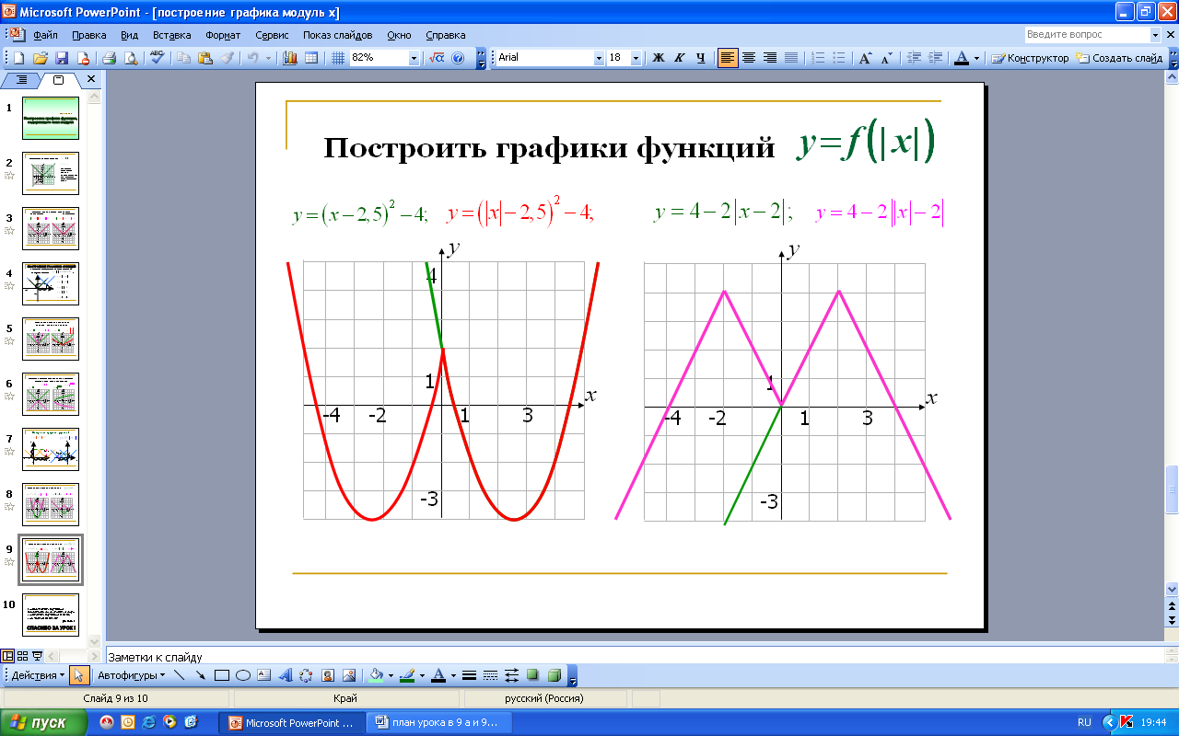
Task: Open the fill color dropdown arrow
Action: click(x=391, y=675)
